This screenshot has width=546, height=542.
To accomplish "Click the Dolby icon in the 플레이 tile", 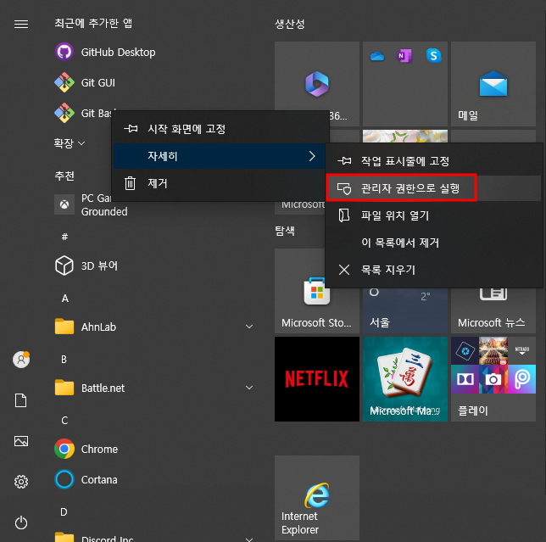I will pyautogui.click(x=465, y=379).
